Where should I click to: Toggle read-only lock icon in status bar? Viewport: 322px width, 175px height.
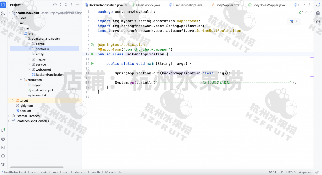point(317,172)
